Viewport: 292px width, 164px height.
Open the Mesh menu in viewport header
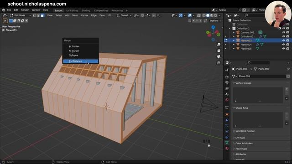[75, 15]
